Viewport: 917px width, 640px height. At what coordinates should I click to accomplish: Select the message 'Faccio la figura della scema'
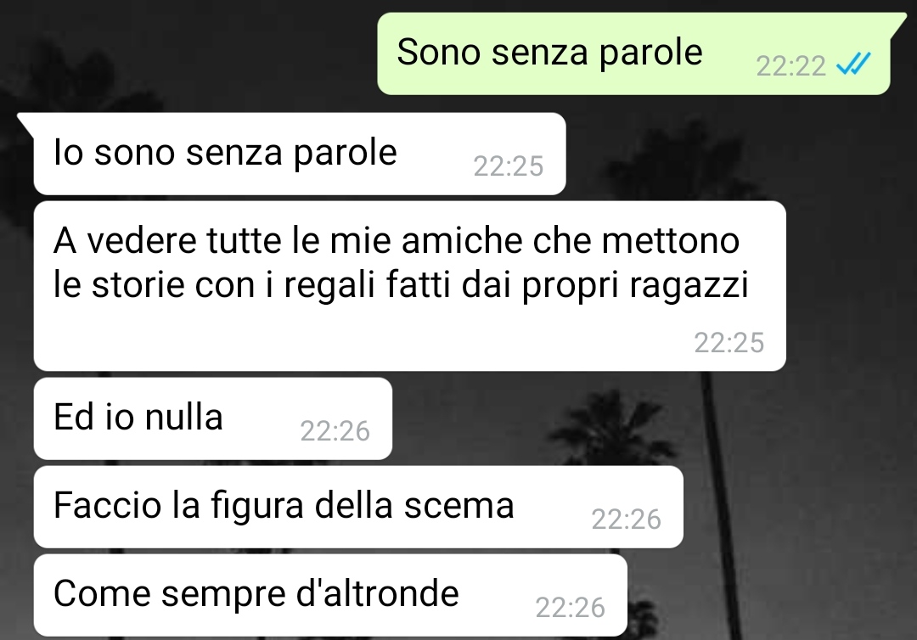(358, 507)
